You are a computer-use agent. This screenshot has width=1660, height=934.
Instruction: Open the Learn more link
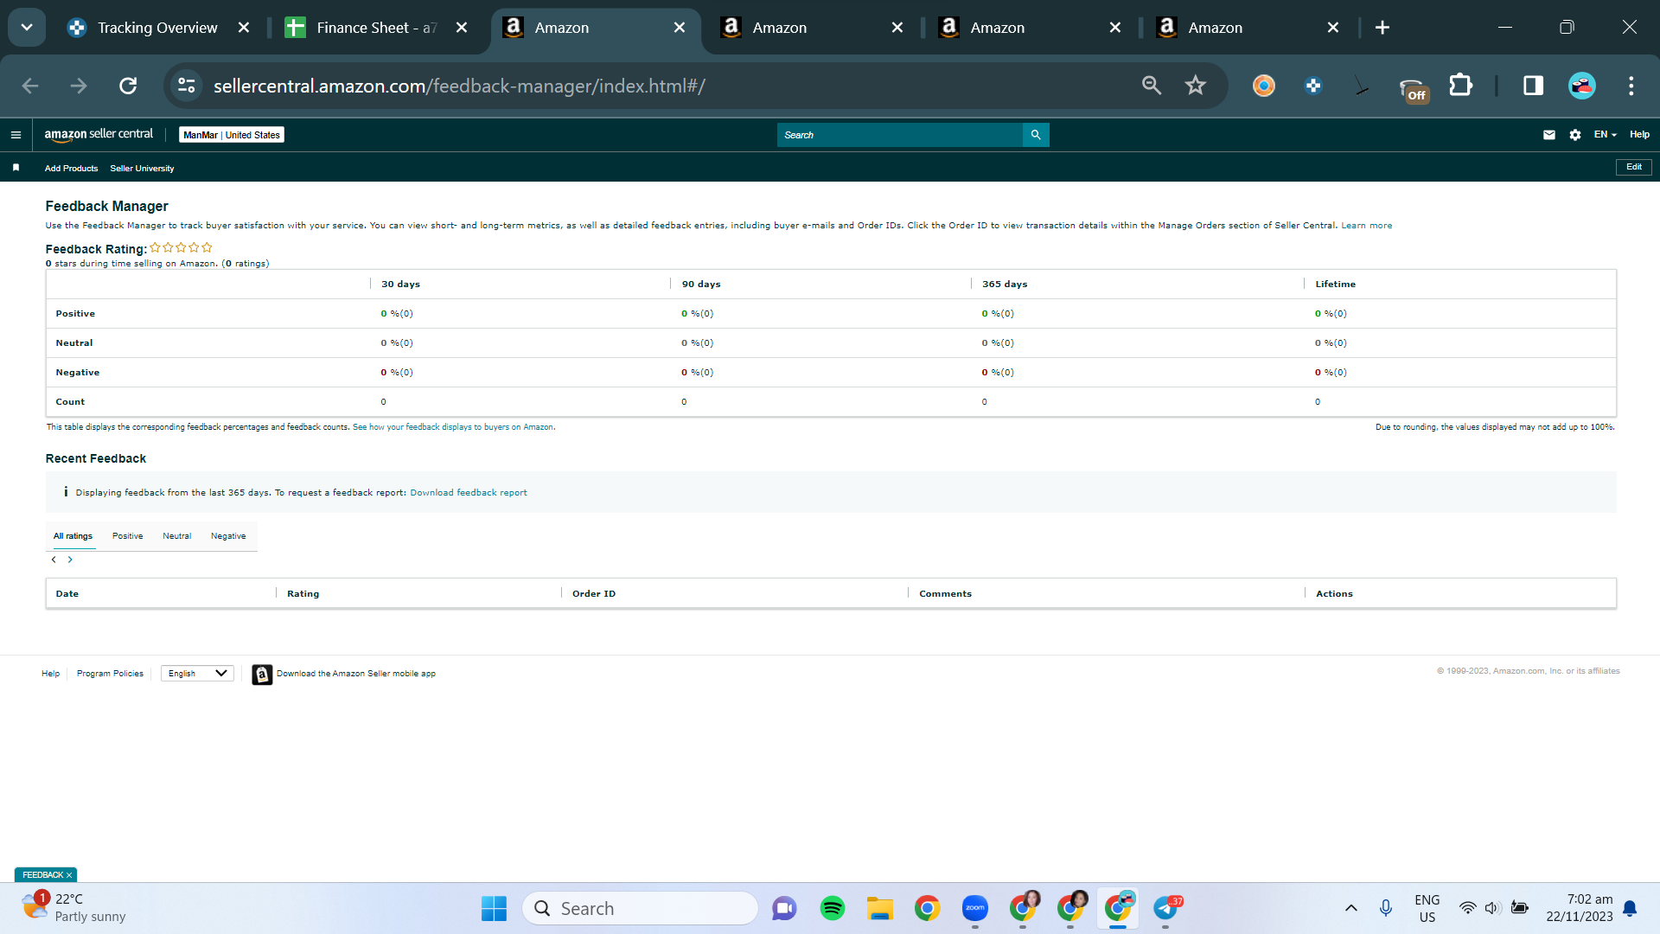coord(1367,226)
